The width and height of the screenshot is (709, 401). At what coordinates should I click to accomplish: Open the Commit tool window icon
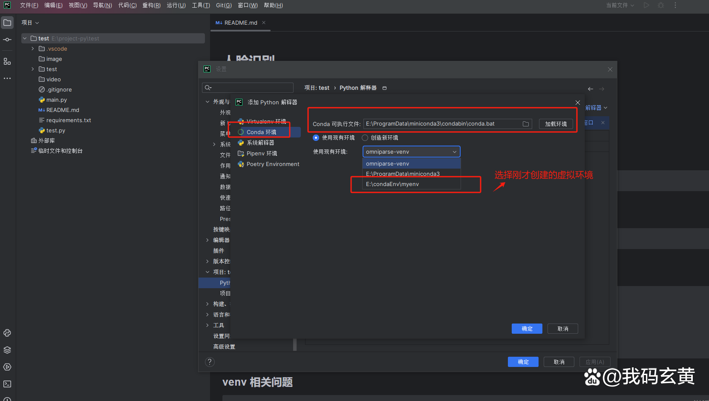[x=7, y=40]
